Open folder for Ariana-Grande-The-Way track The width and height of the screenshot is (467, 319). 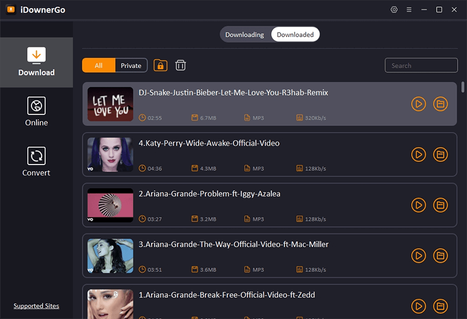[440, 255]
